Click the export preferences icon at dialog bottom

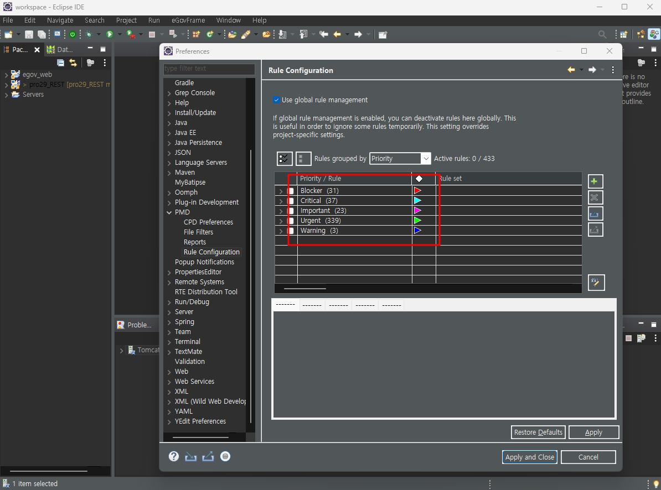click(x=208, y=457)
